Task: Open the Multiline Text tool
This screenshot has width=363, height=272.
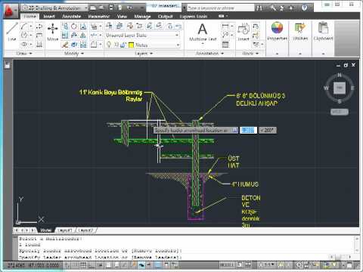Action: [x=203, y=32]
